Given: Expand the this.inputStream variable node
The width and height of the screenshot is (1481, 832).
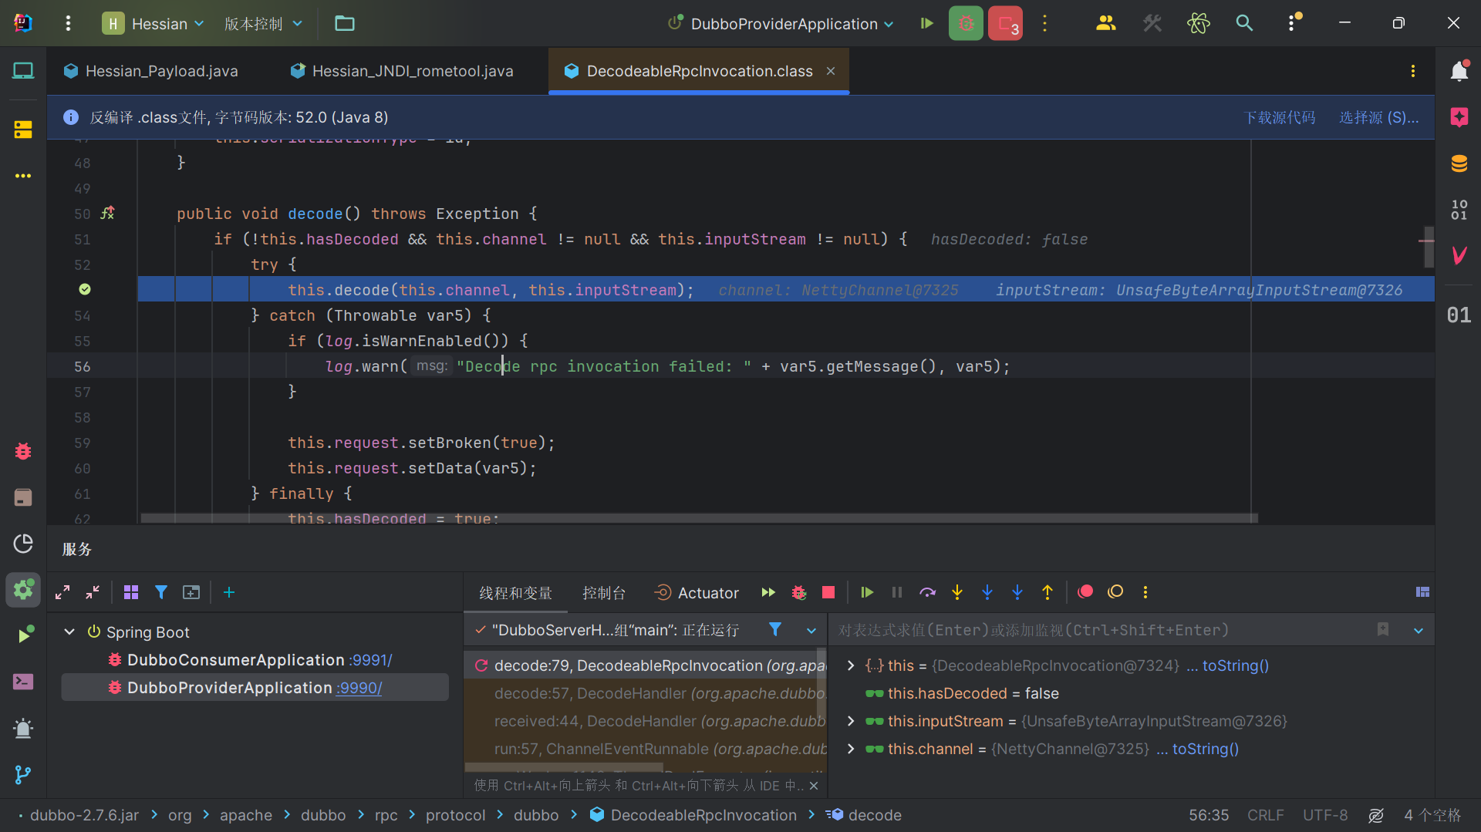Looking at the screenshot, I should pos(851,721).
